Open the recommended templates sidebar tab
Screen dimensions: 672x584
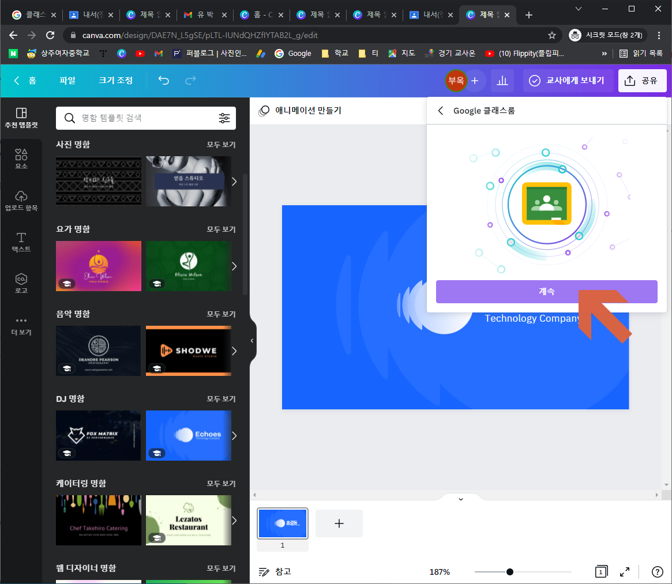[x=21, y=118]
